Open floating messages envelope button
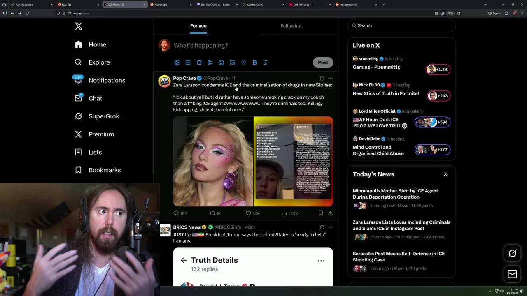Viewport: 527px width, 296px height. [x=512, y=274]
